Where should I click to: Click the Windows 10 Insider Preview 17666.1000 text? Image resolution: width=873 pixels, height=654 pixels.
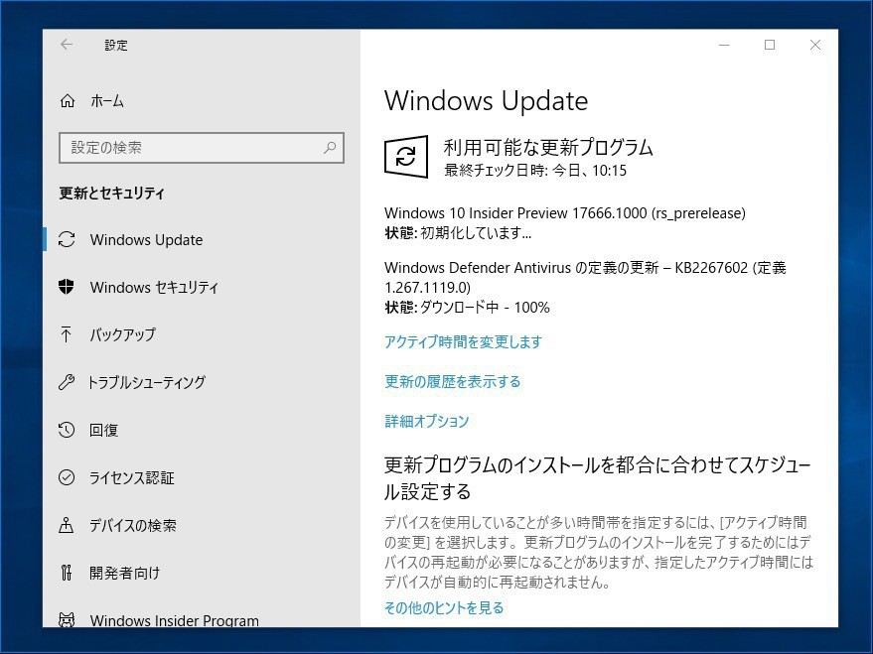(x=564, y=213)
